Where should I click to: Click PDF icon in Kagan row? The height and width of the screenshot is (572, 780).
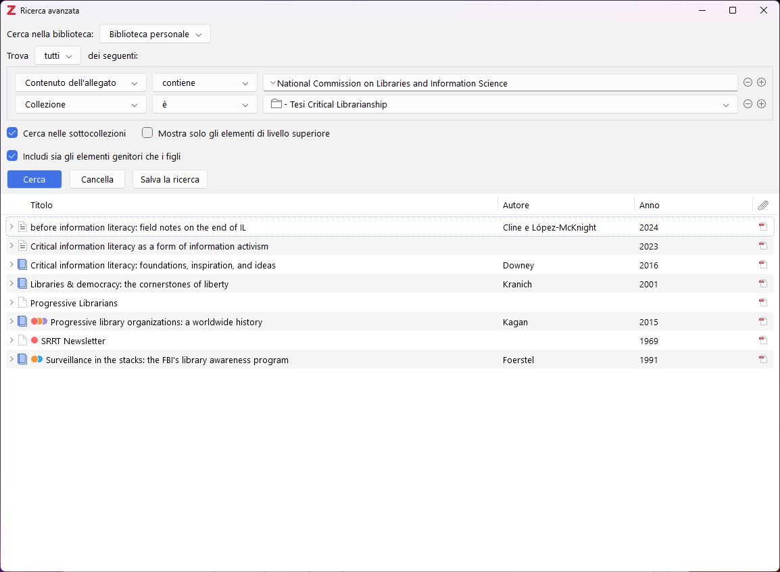pos(763,321)
